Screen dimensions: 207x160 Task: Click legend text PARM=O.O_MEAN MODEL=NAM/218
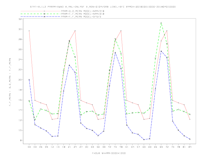click(x=83, y=11)
